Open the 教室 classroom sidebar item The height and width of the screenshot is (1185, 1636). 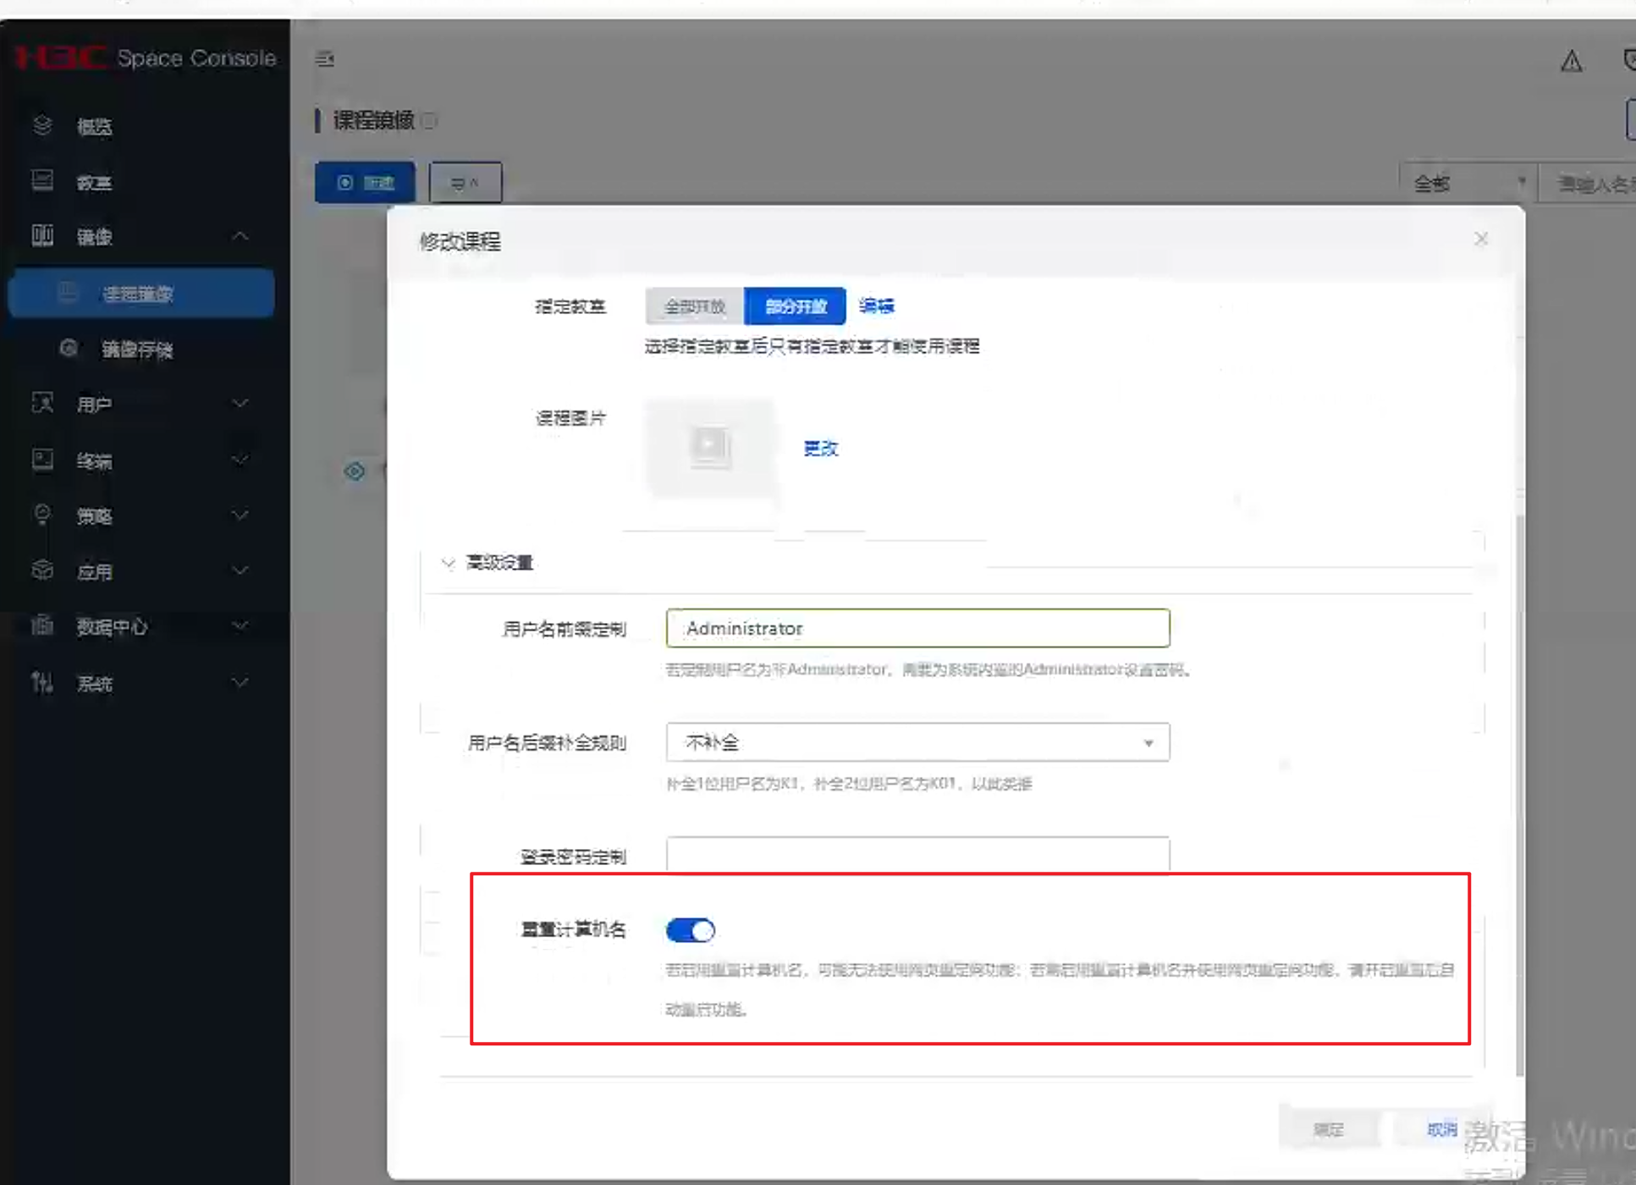(x=94, y=183)
